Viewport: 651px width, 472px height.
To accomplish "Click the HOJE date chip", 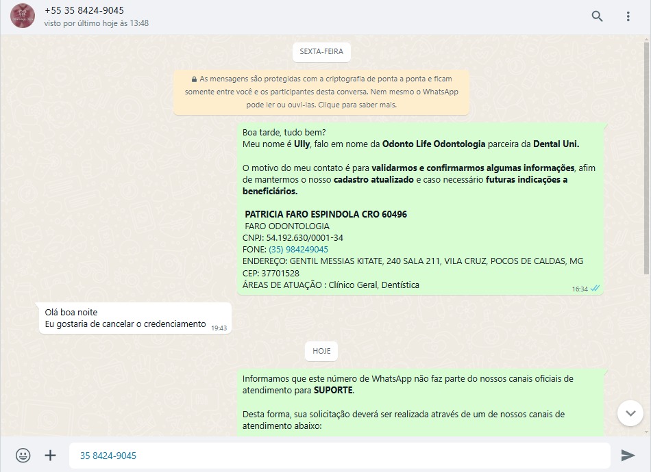I will point(321,351).
